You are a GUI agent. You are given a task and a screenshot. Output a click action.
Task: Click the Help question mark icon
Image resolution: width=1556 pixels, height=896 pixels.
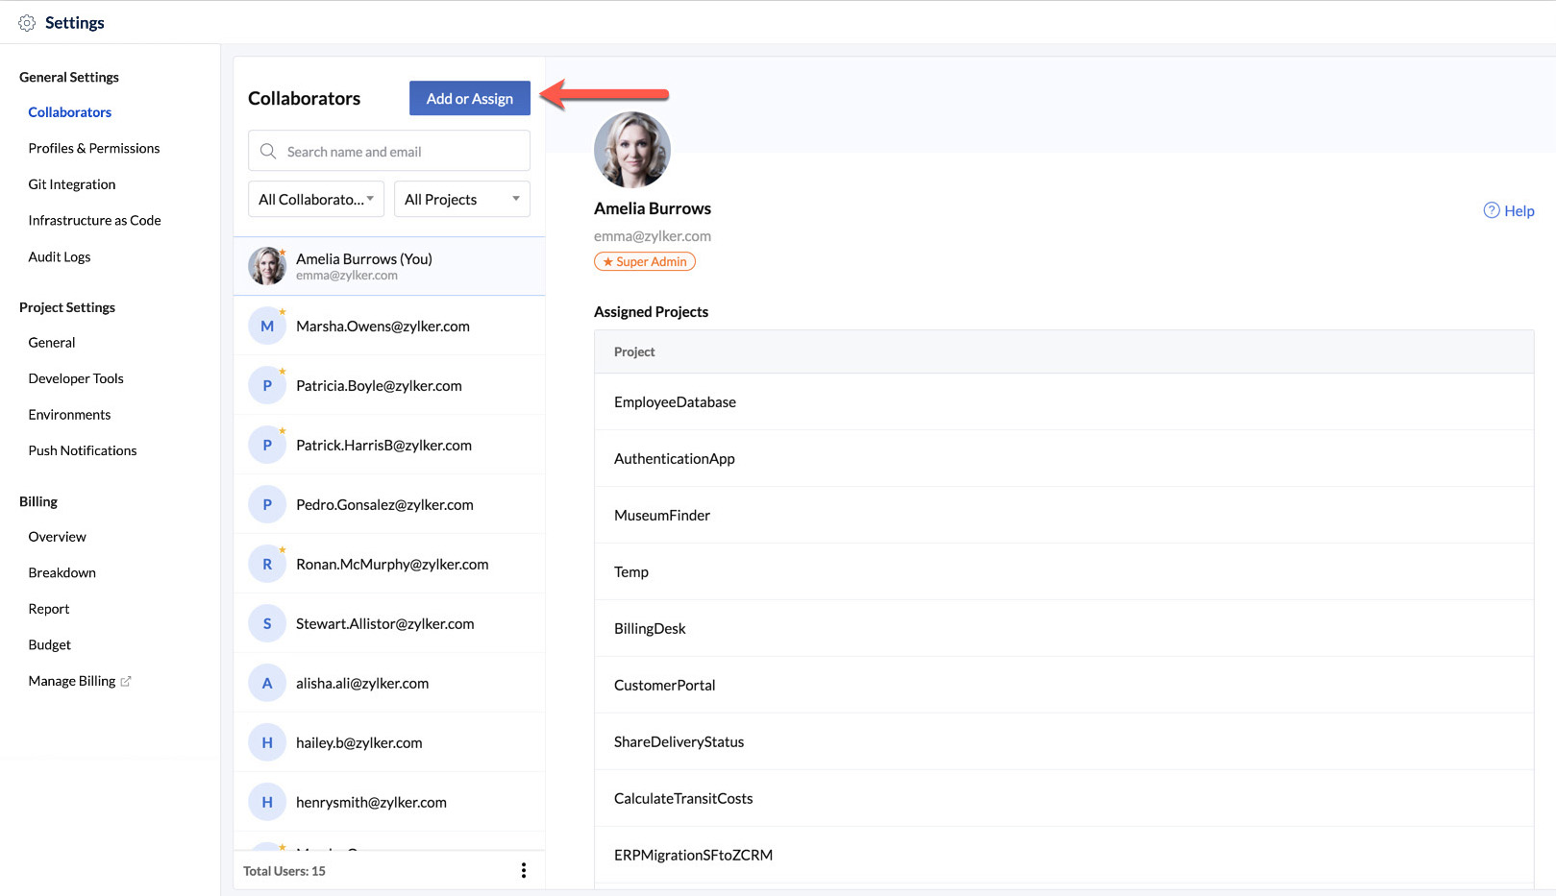pyautogui.click(x=1491, y=210)
